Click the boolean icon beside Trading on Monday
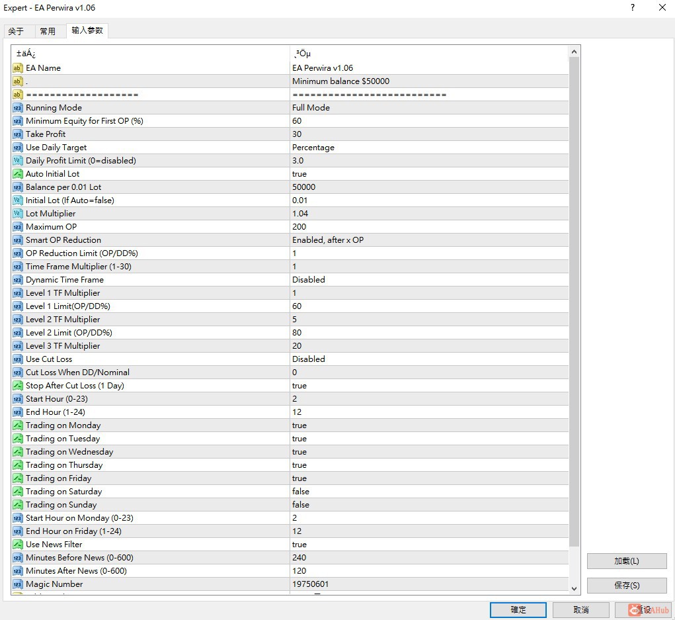The width and height of the screenshot is (675, 620). (x=17, y=425)
